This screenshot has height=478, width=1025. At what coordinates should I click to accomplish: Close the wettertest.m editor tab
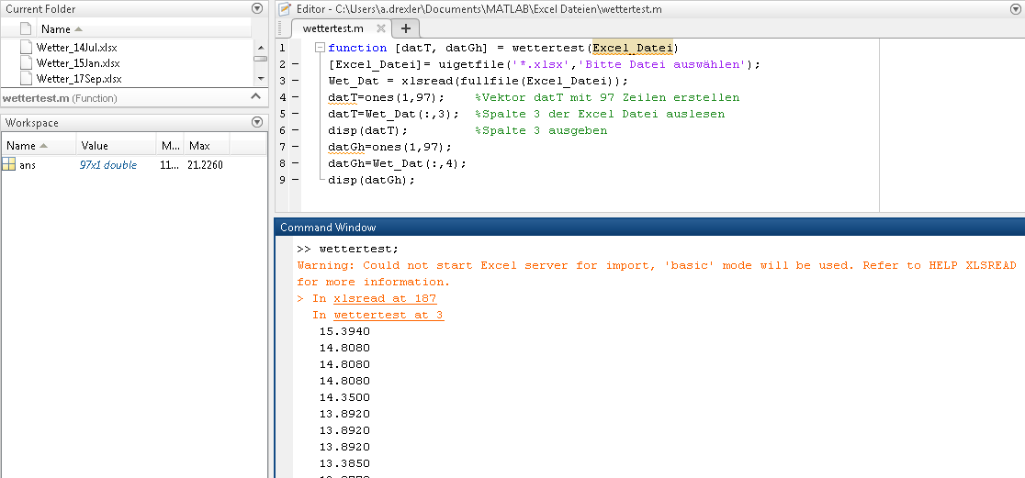point(380,28)
